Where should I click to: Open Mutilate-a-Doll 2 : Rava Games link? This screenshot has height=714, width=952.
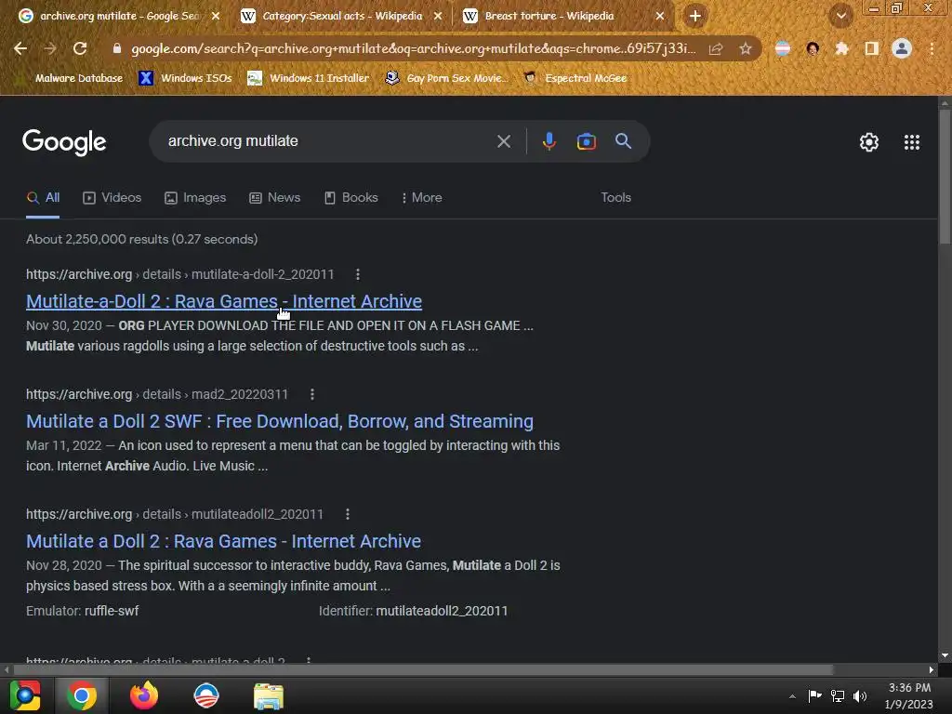[x=224, y=301]
